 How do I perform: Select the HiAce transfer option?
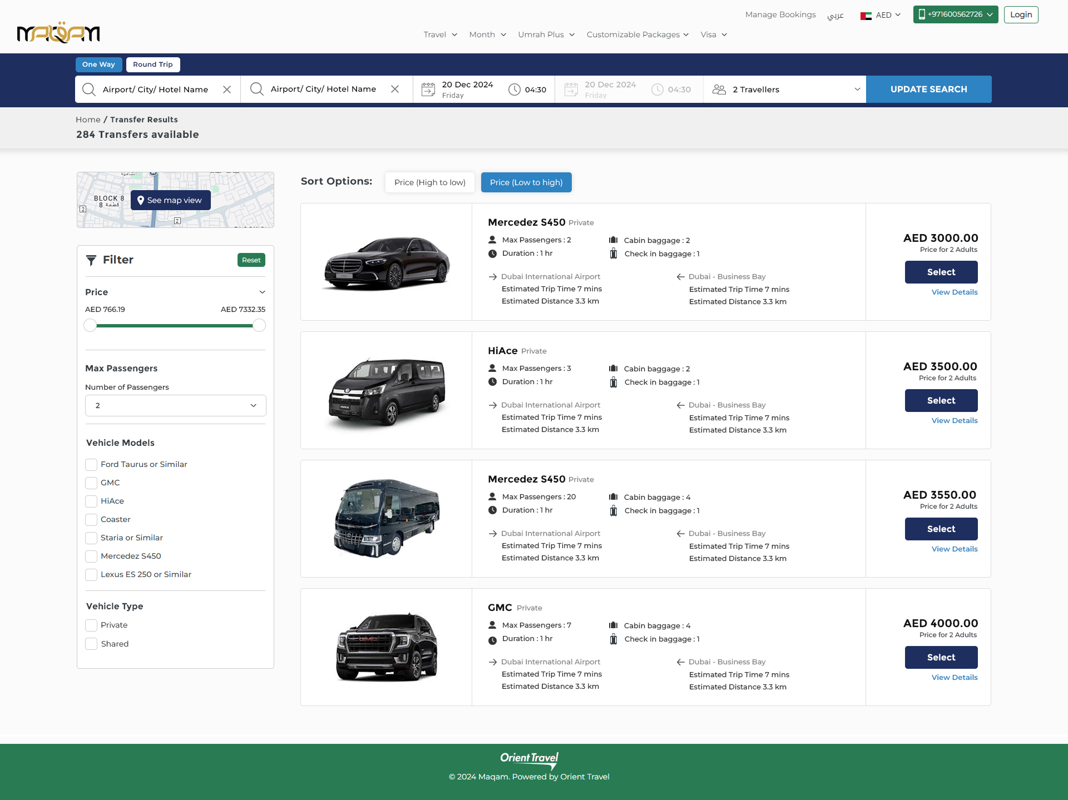(x=941, y=401)
